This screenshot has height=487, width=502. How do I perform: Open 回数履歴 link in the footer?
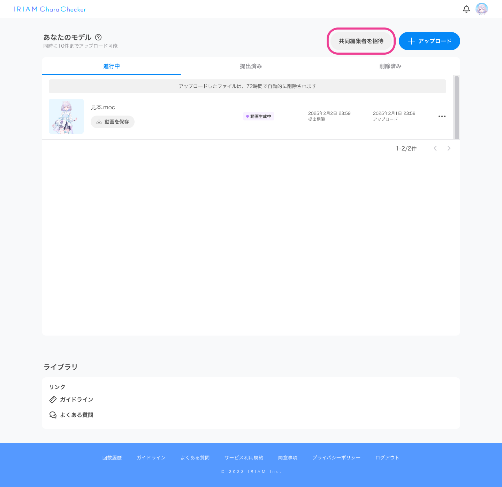112,458
